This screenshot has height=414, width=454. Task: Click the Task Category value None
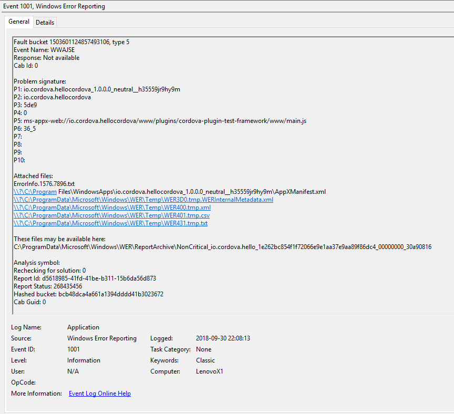pyautogui.click(x=203, y=349)
